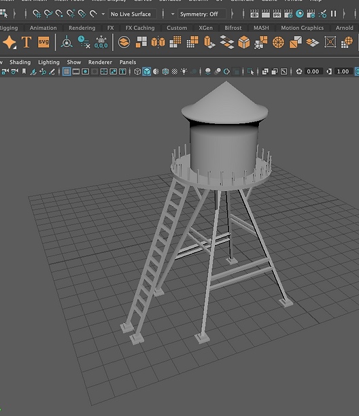Click the Make Live magnet icon
The height and width of the screenshot is (416, 359).
tap(93, 14)
